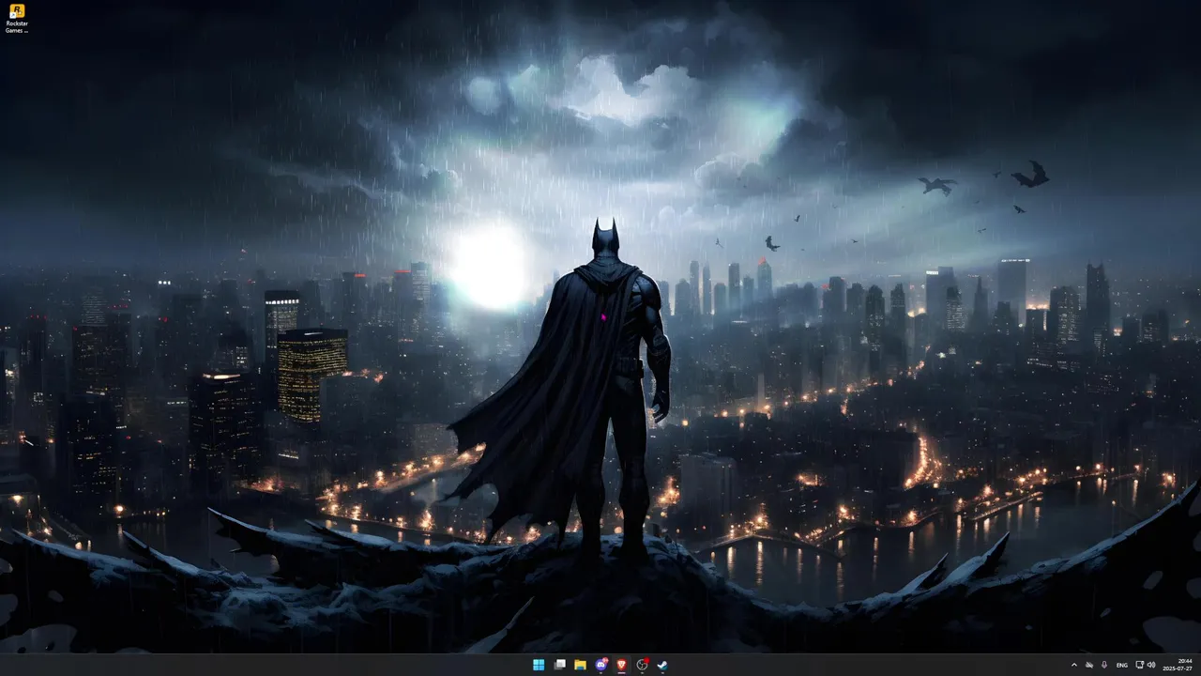The image size is (1201, 676).
Task: Open the ENG language switcher
Action: coord(1121,665)
